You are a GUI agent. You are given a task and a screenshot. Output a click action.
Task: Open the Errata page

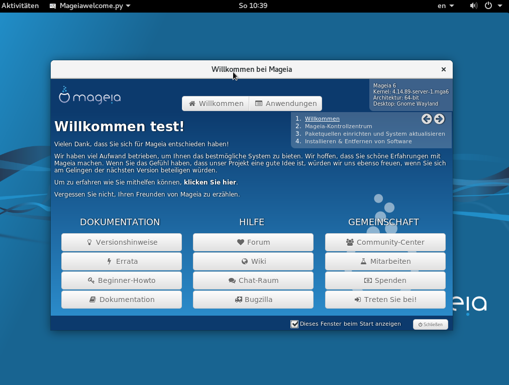(x=122, y=261)
